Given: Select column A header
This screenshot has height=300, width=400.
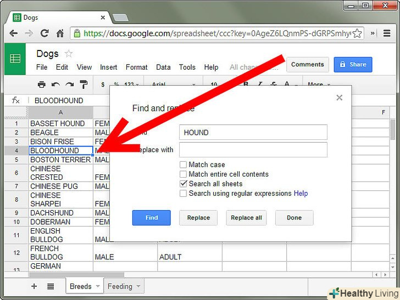Looking at the screenshot, I should [x=60, y=112].
